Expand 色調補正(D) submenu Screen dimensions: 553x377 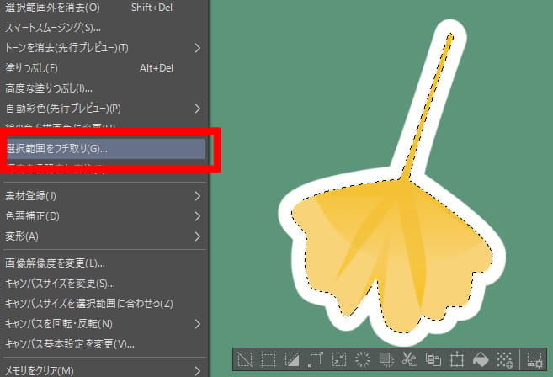[x=104, y=216]
